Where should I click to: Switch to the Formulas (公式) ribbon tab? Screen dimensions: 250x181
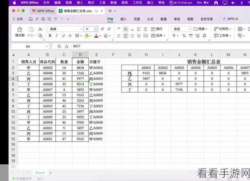coord(150,19)
